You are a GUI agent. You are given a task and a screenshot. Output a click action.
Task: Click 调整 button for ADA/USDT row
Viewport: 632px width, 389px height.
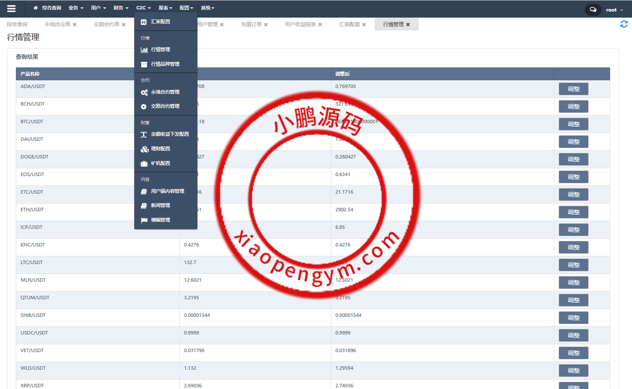click(573, 89)
